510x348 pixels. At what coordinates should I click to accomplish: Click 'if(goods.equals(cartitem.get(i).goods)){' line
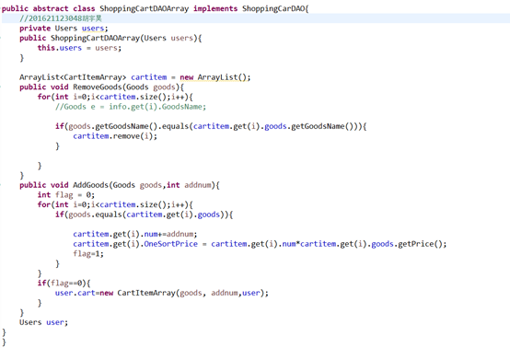pyautogui.click(x=145, y=215)
